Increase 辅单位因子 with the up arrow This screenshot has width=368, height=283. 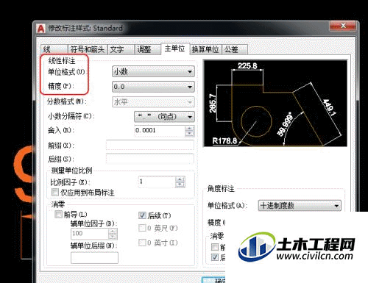tap(113, 231)
